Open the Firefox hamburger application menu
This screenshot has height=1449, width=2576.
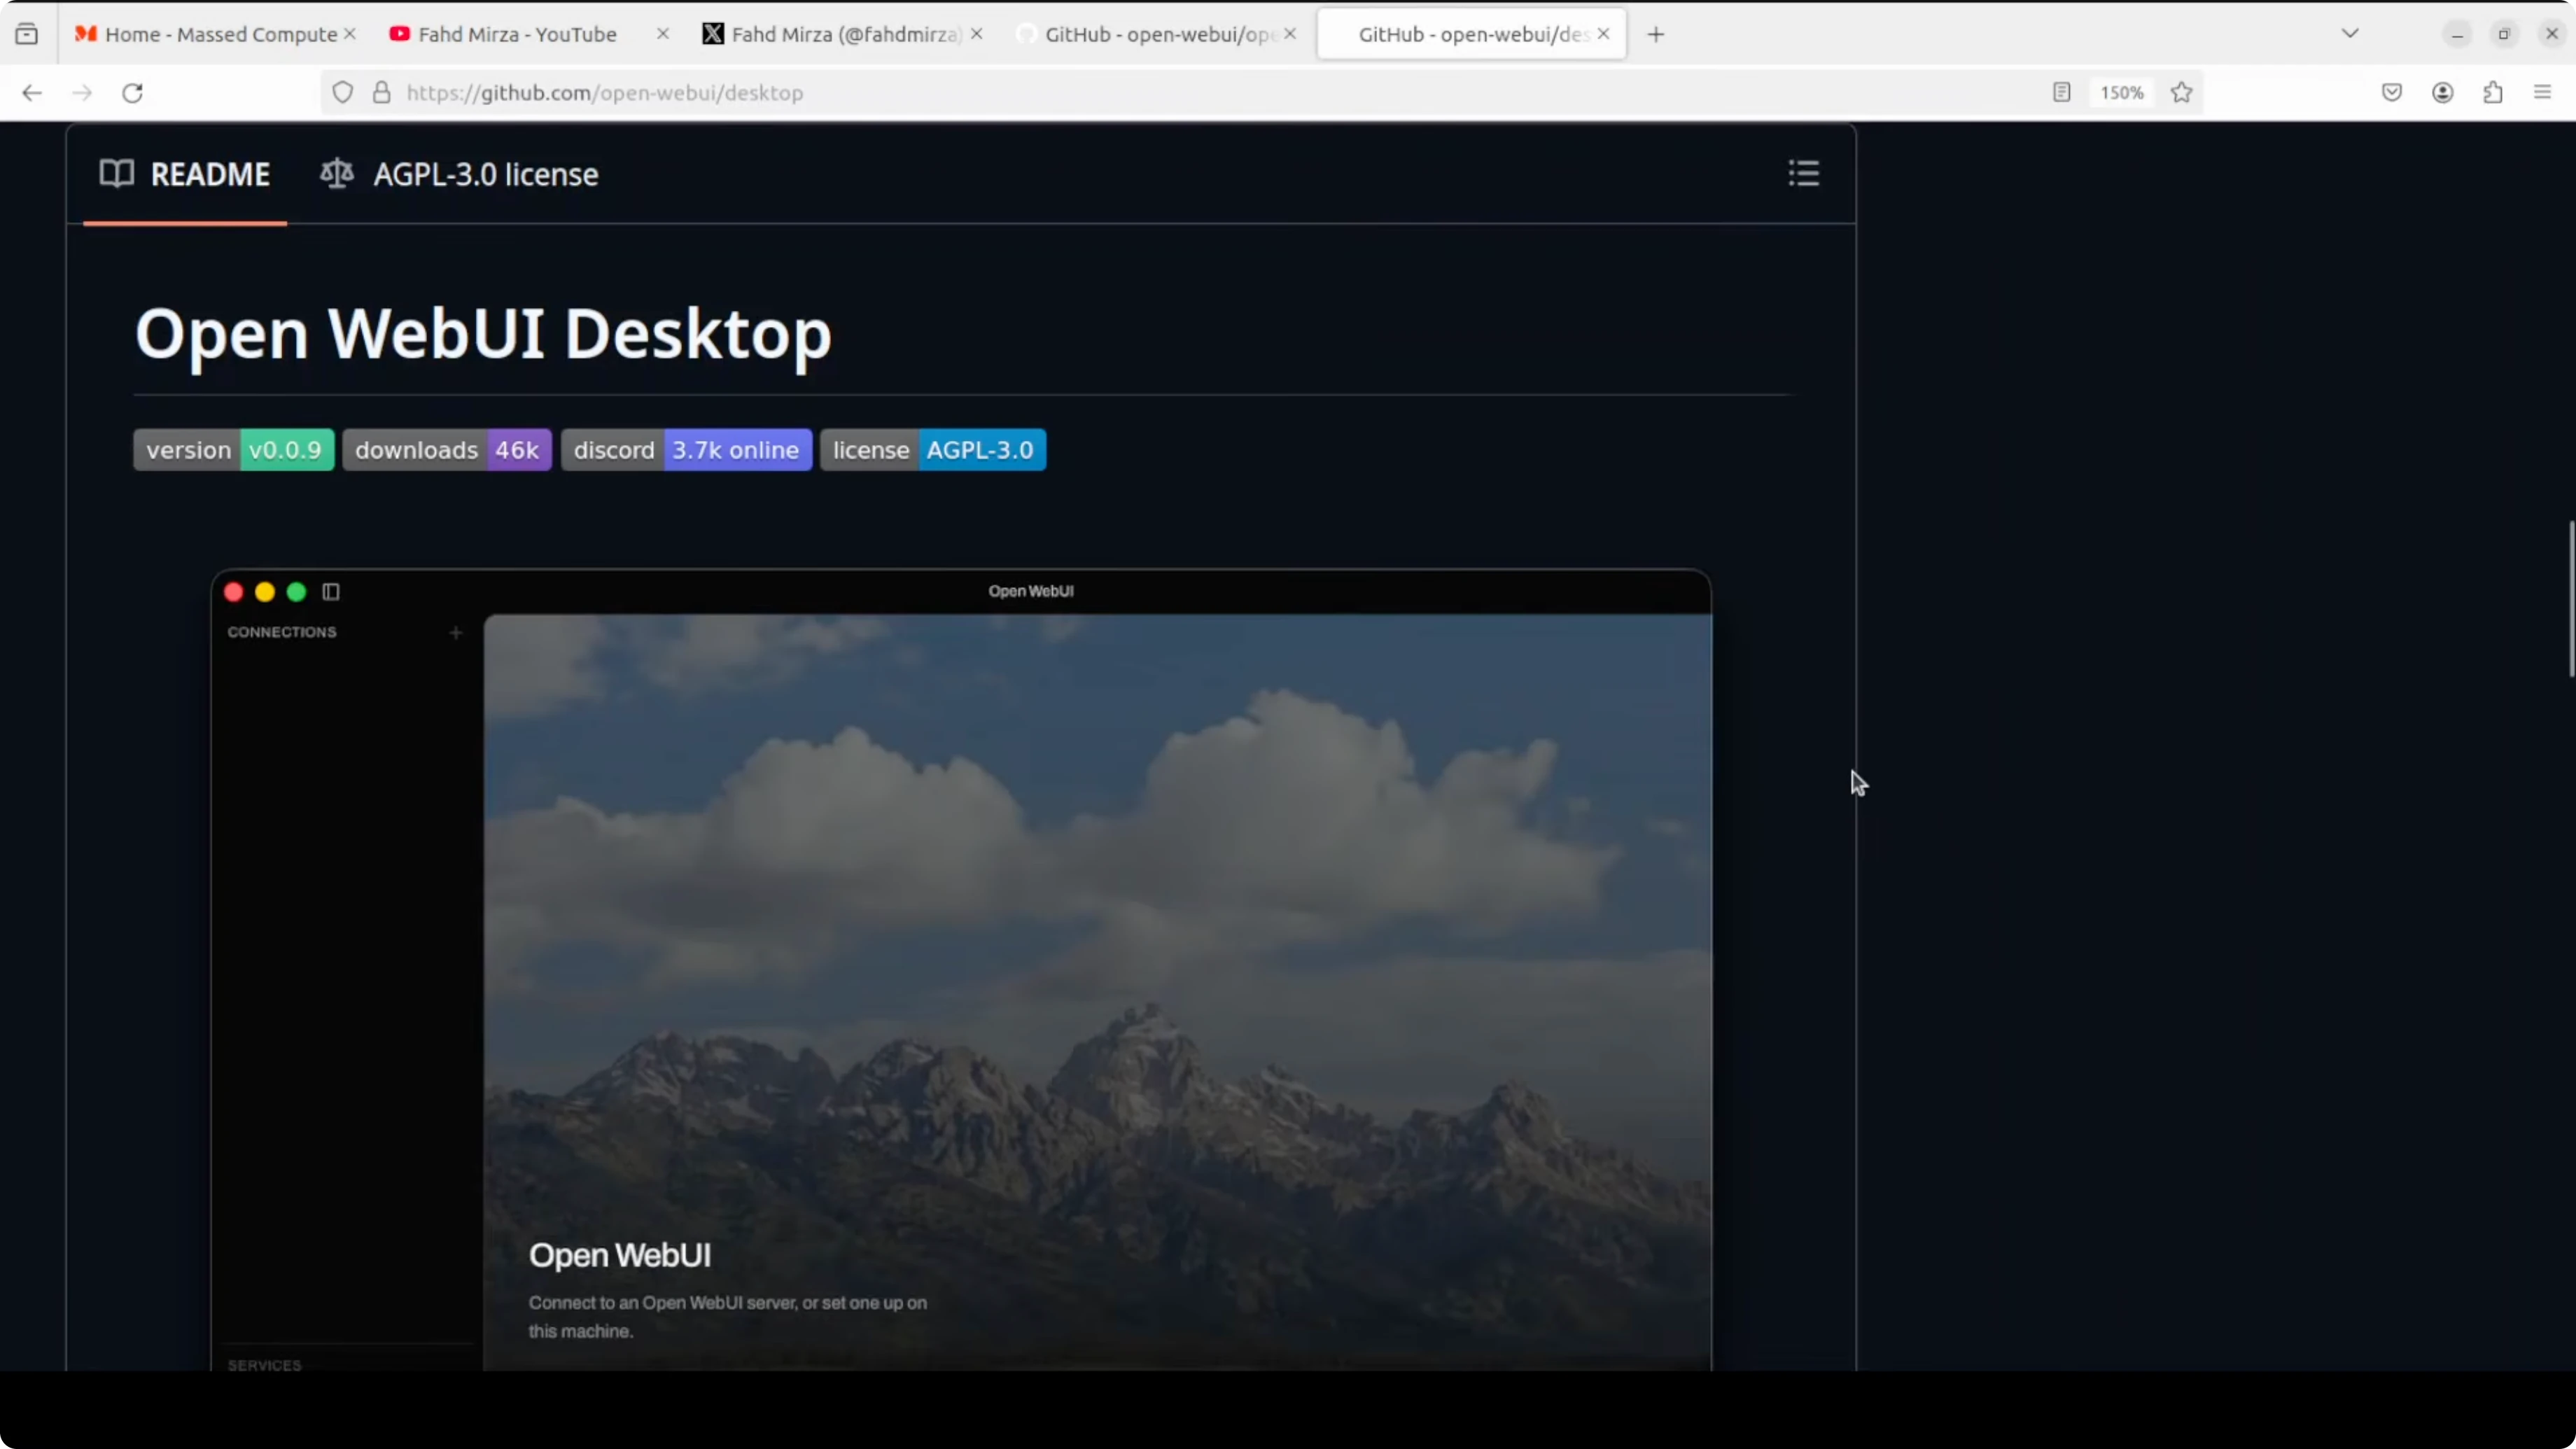(2542, 93)
